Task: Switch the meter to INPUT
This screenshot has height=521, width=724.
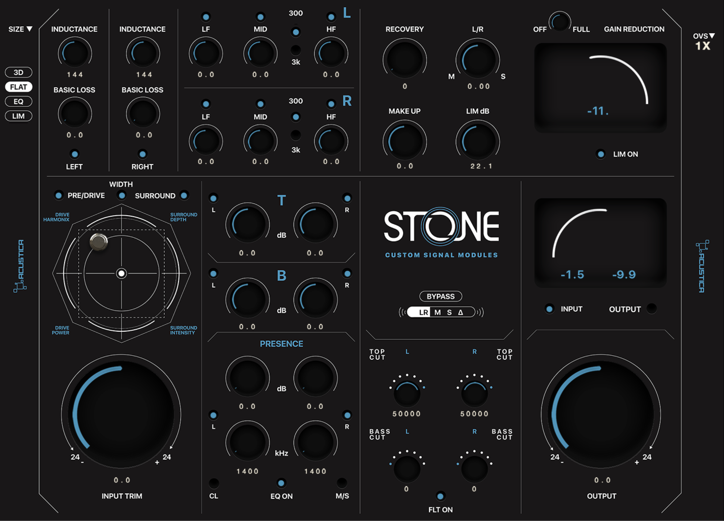Action: tap(549, 309)
